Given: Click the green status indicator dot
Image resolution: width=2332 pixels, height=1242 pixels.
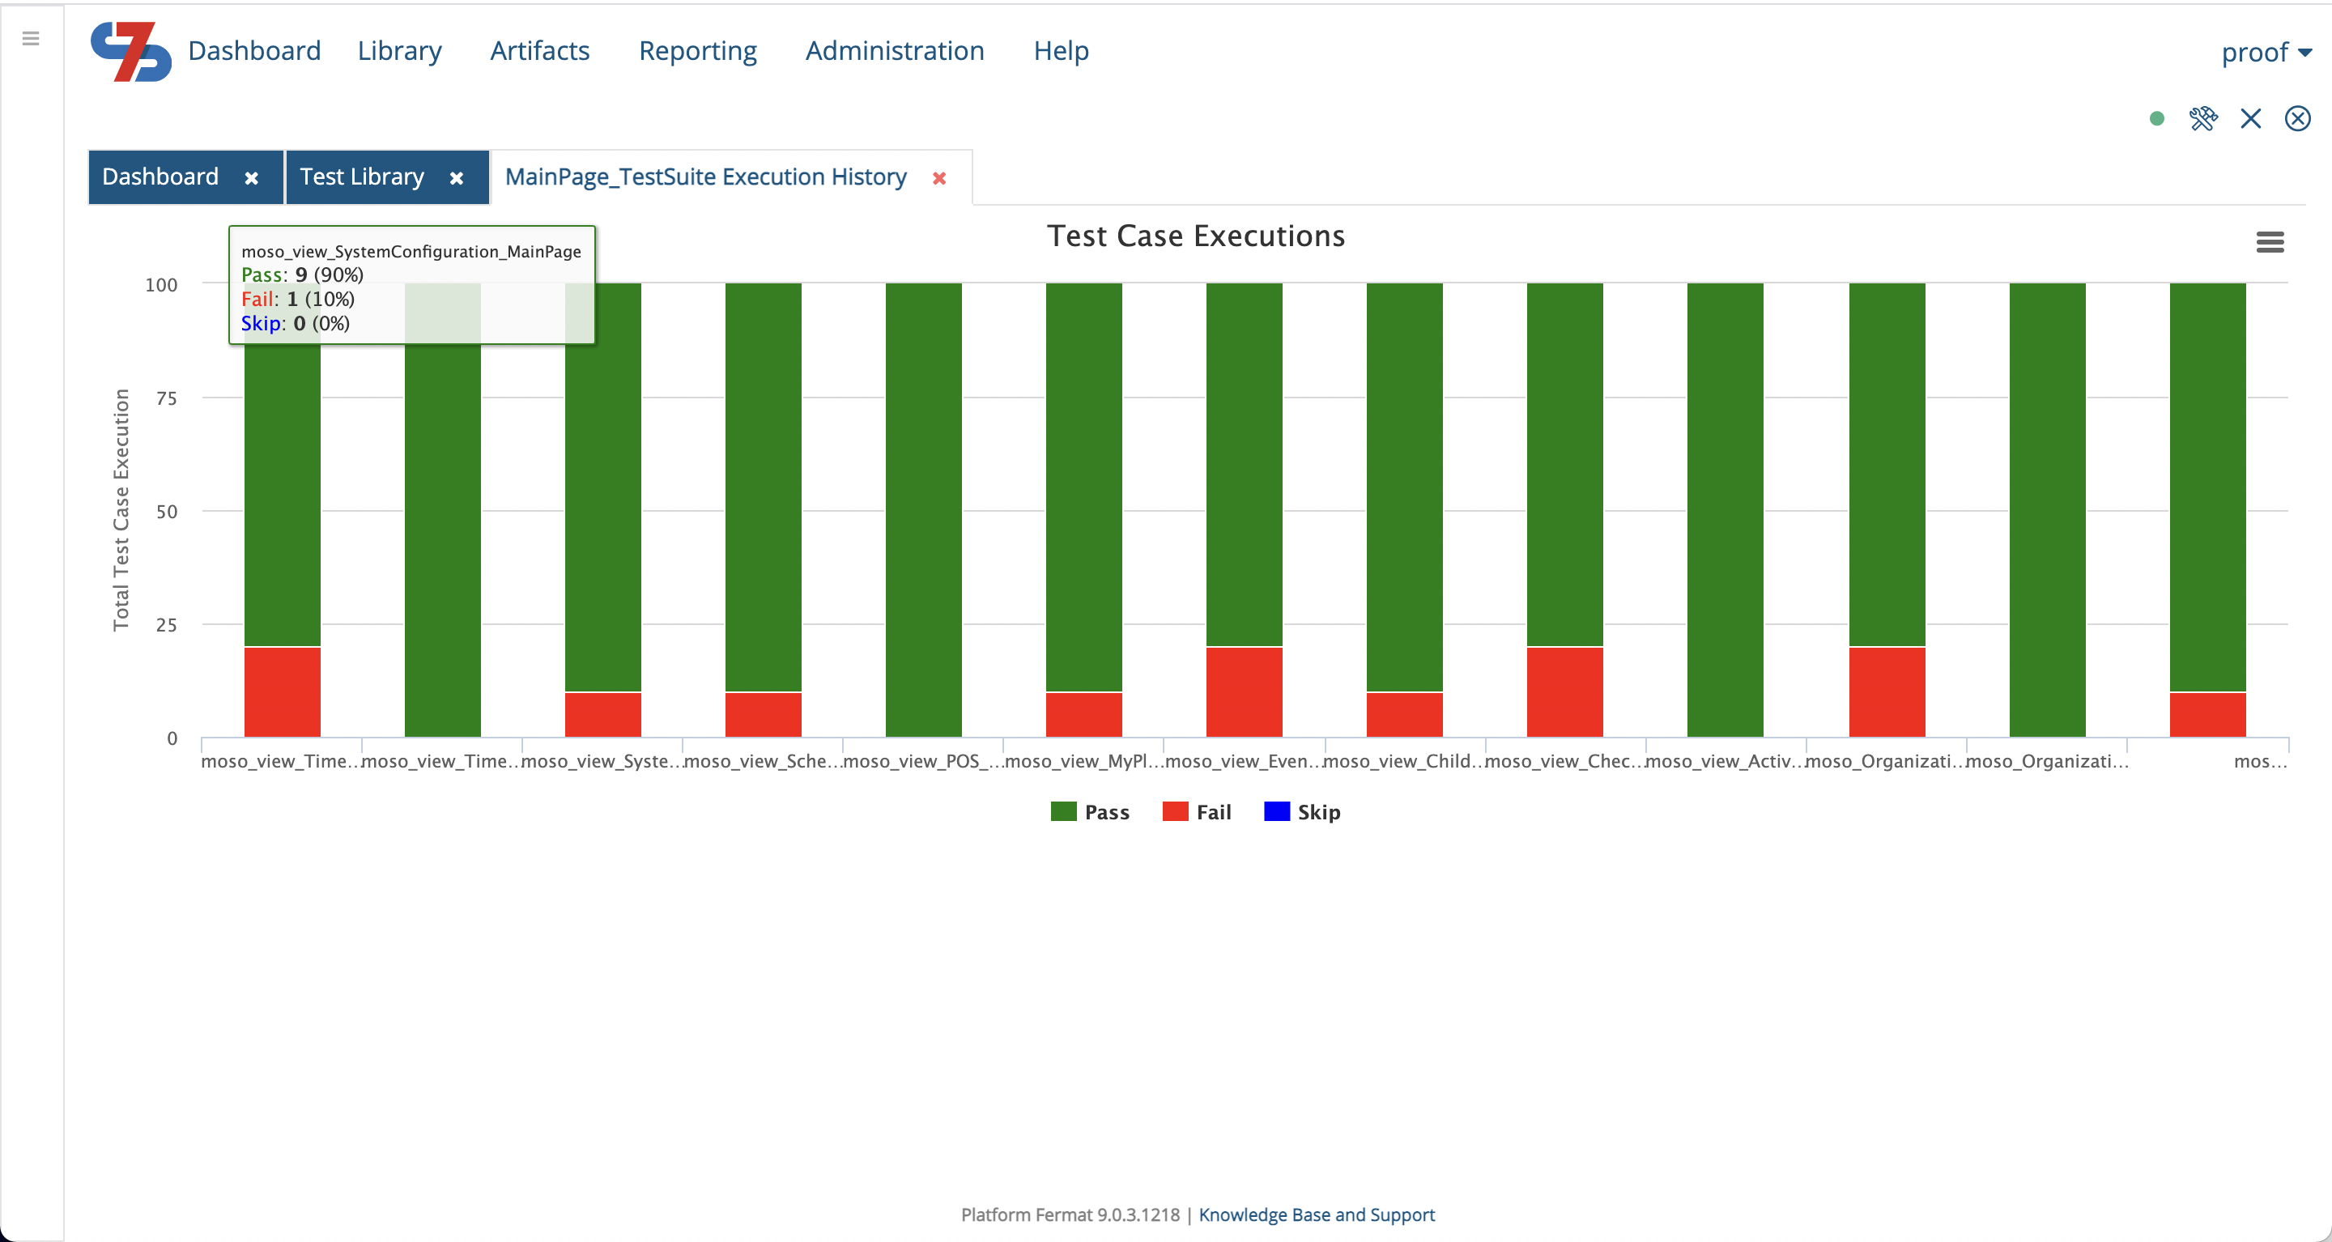Looking at the screenshot, I should click(2157, 118).
